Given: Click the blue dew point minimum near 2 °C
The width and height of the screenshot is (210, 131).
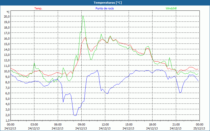Looking at the screenshot, I should [75, 115].
